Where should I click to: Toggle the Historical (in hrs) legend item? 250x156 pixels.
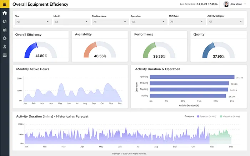tap(231, 116)
